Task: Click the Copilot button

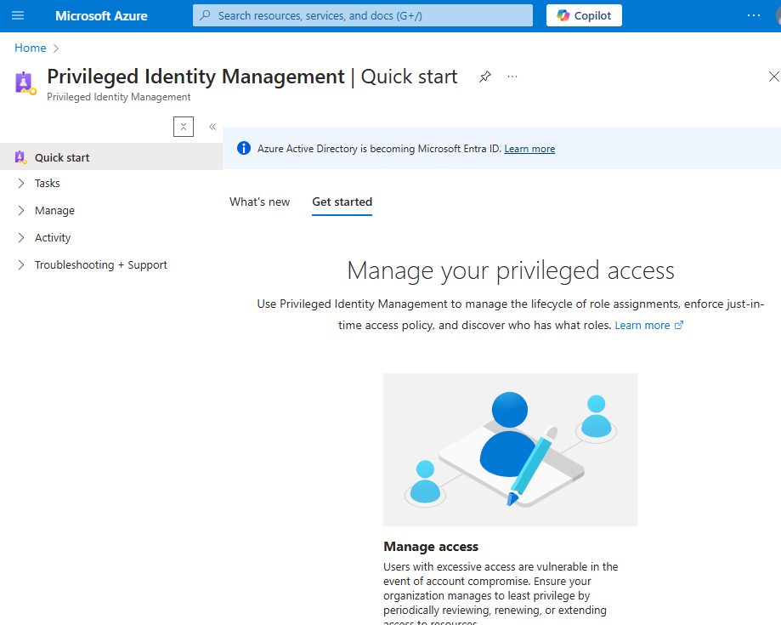Action: (584, 15)
